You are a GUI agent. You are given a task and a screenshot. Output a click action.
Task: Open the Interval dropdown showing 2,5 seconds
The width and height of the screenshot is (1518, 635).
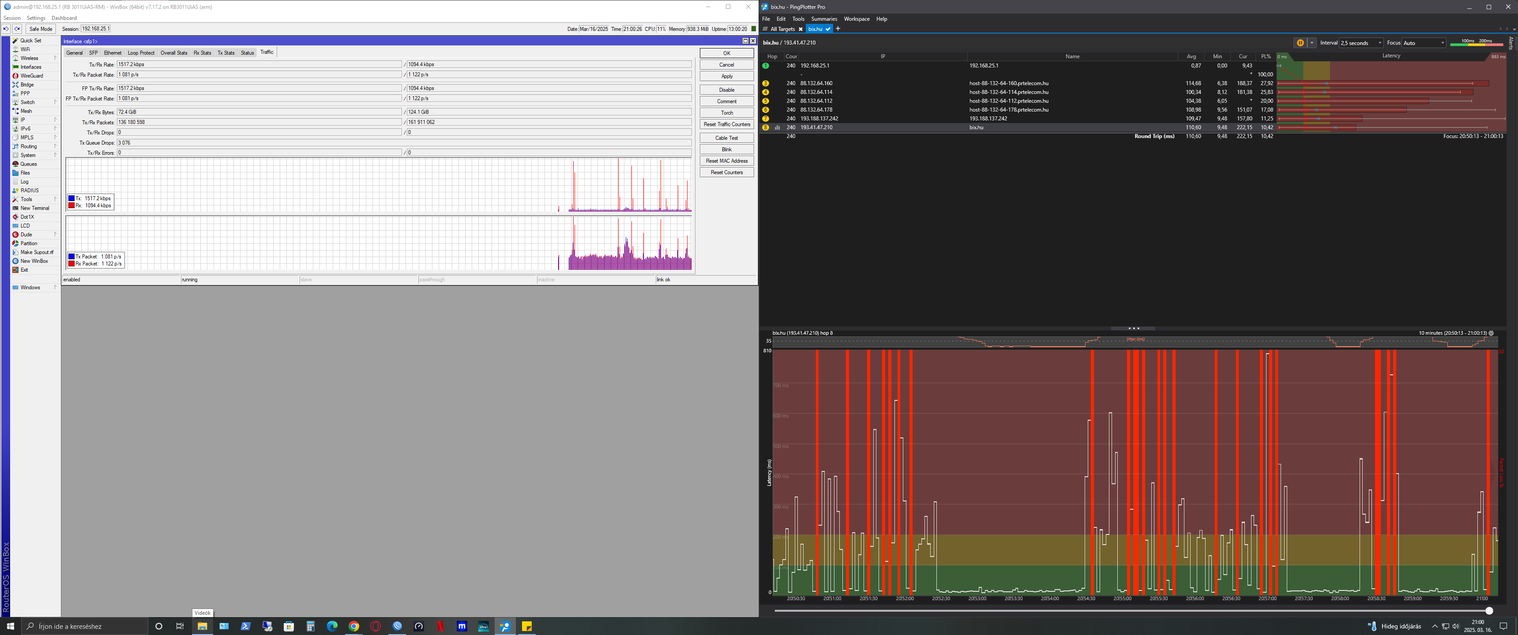click(x=1361, y=43)
